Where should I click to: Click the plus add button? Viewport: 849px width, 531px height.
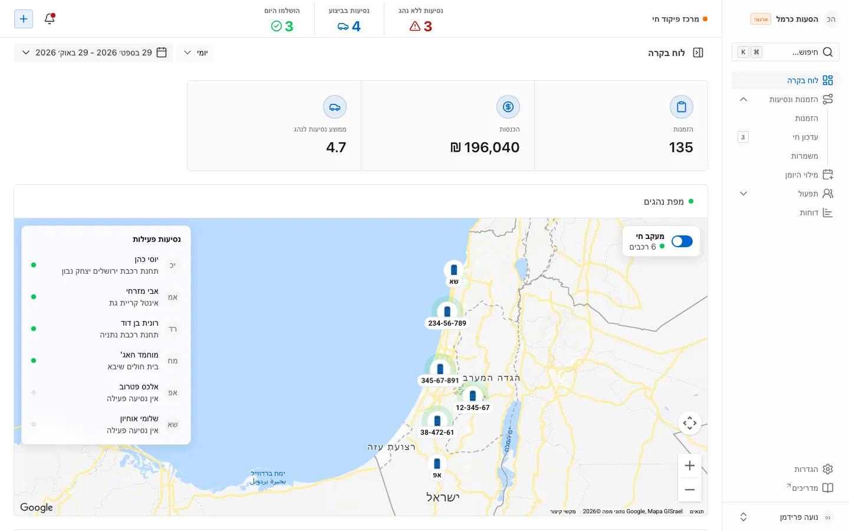tap(24, 19)
